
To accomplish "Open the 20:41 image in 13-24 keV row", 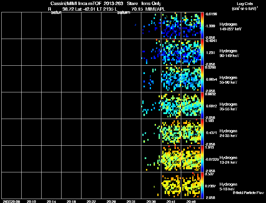I will point(171,159).
